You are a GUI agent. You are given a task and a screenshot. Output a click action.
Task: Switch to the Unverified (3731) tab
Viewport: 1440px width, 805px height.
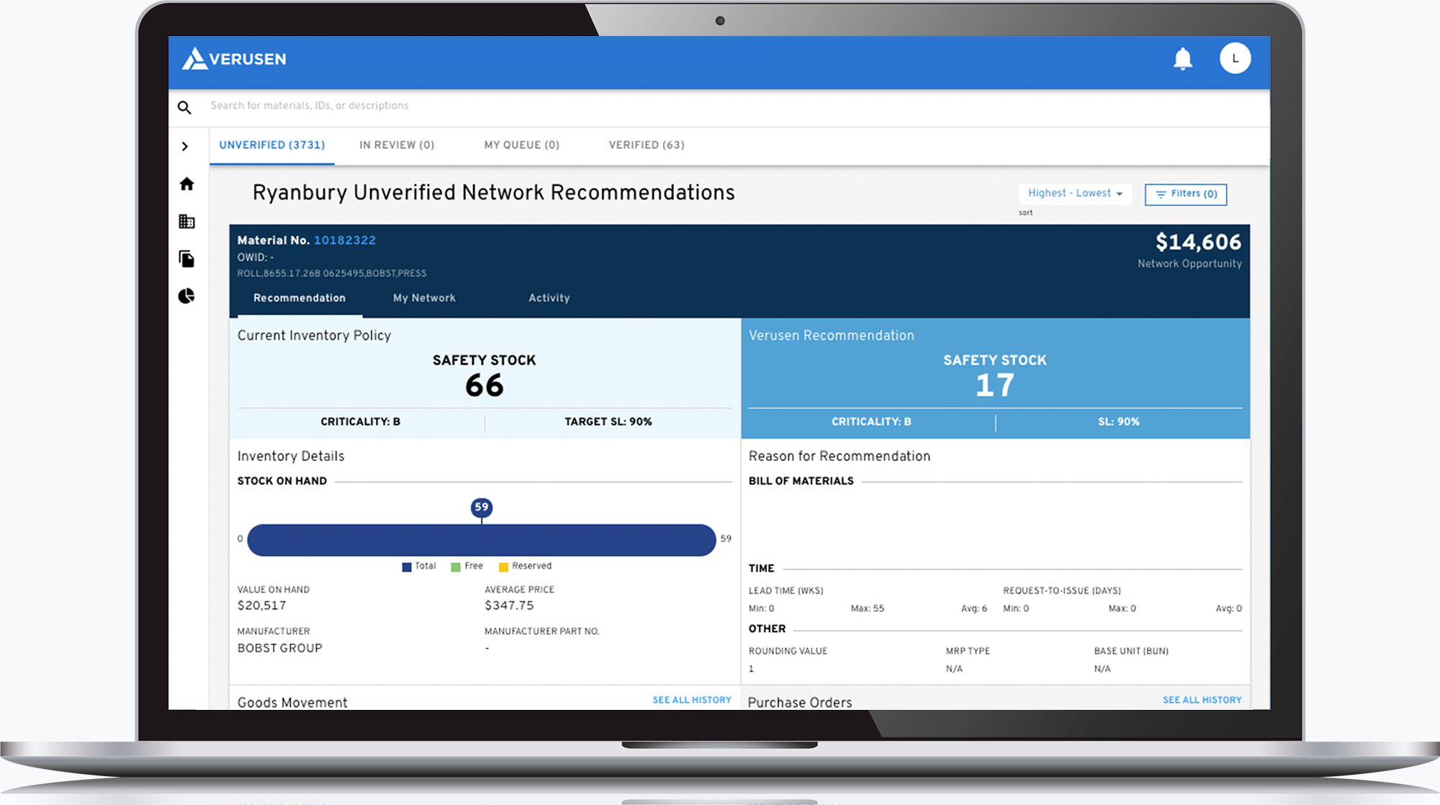[272, 145]
